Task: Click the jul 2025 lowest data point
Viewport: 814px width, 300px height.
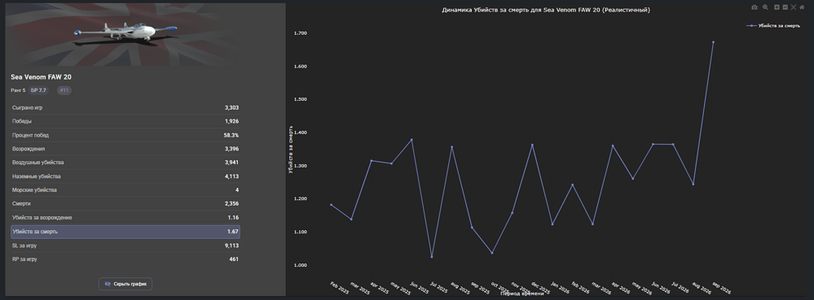Action: 431,257
